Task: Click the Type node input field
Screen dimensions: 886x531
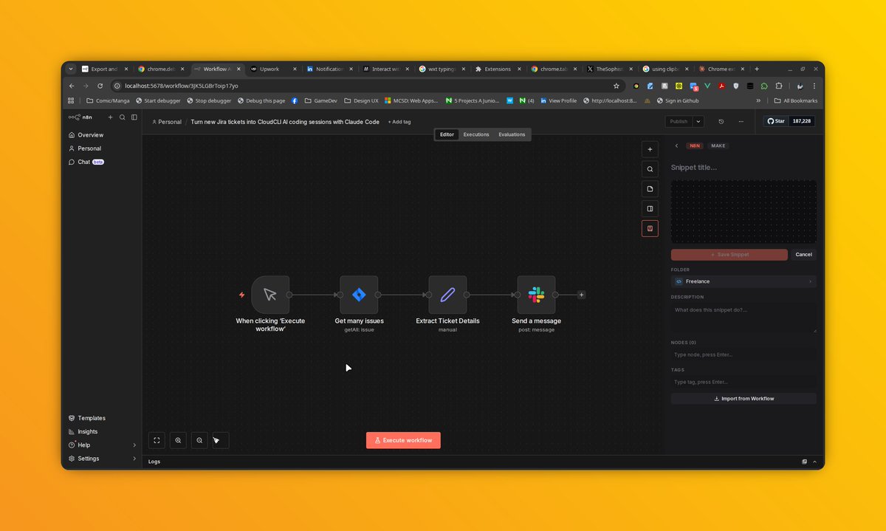Action: click(x=744, y=354)
